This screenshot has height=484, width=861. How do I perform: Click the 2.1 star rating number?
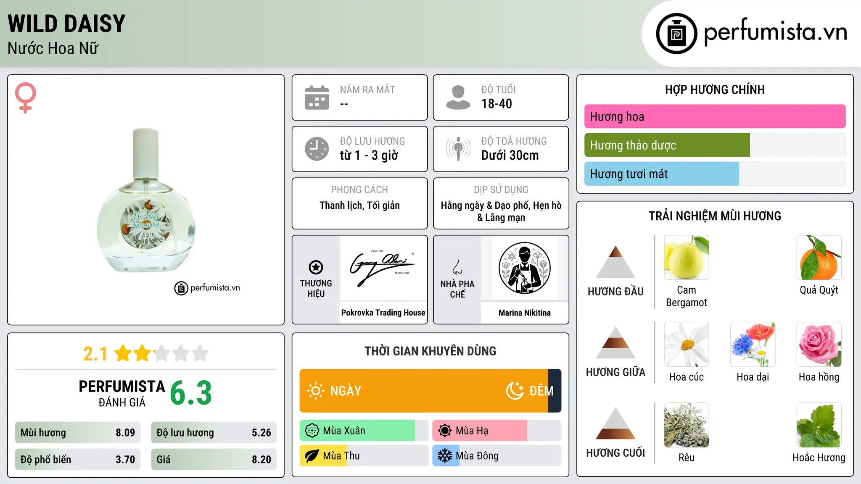click(95, 354)
